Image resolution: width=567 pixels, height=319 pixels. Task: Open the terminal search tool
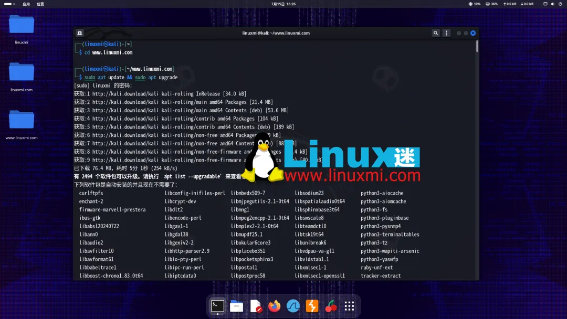tap(435, 33)
